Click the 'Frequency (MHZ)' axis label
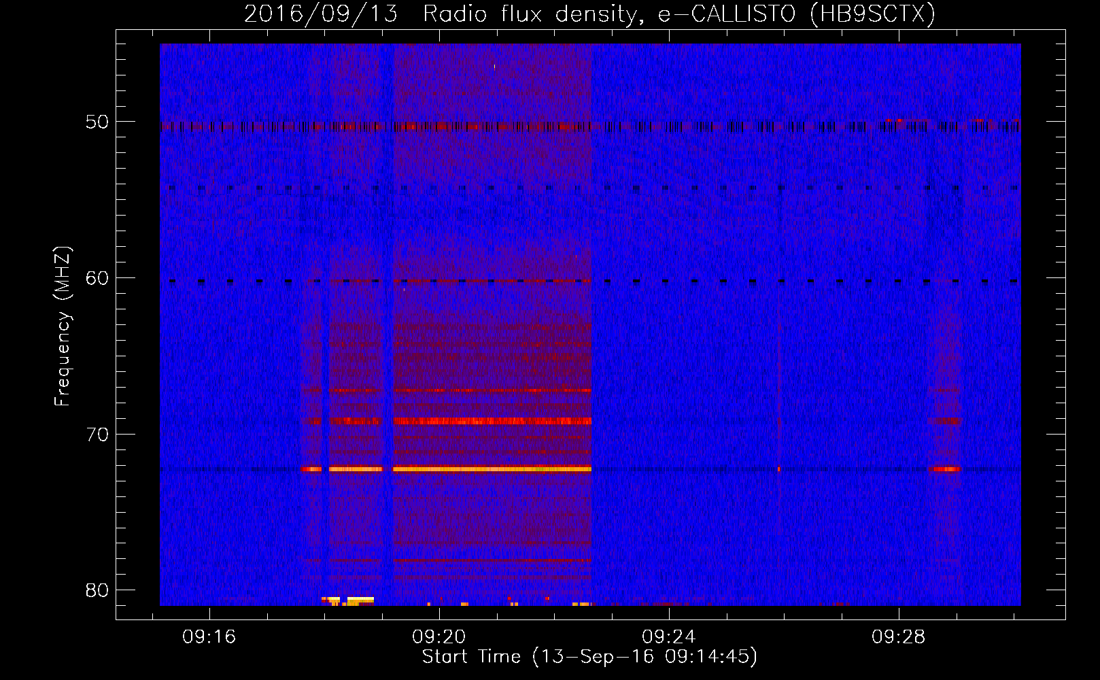This screenshot has width=1100, height=680. 63,326
